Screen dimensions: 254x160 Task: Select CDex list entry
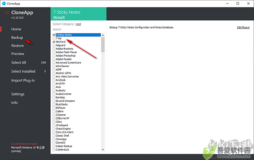(59, 122)
